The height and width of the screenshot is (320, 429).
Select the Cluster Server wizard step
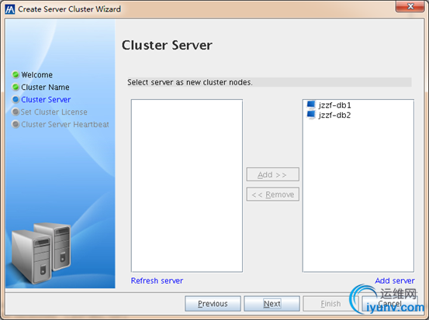coord(46,99)
